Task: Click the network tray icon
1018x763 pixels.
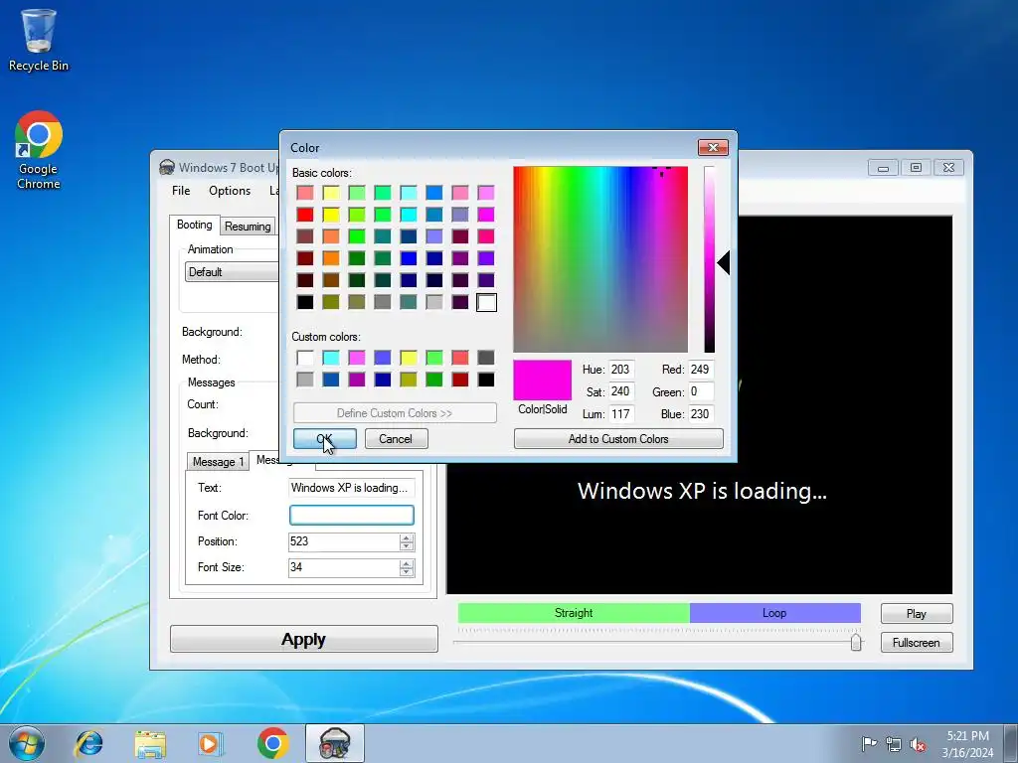Action: [x=894, y=744]
